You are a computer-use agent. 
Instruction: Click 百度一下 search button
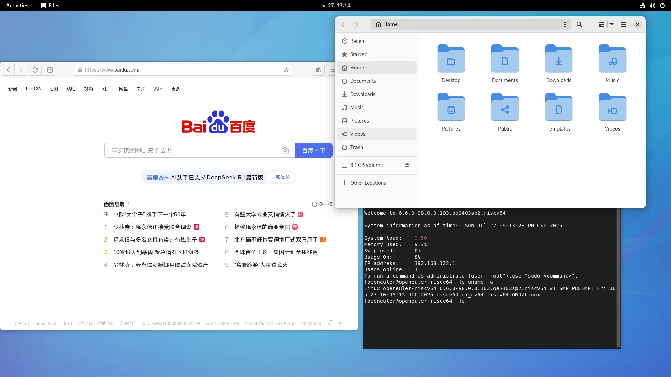[x=313, y=150]
